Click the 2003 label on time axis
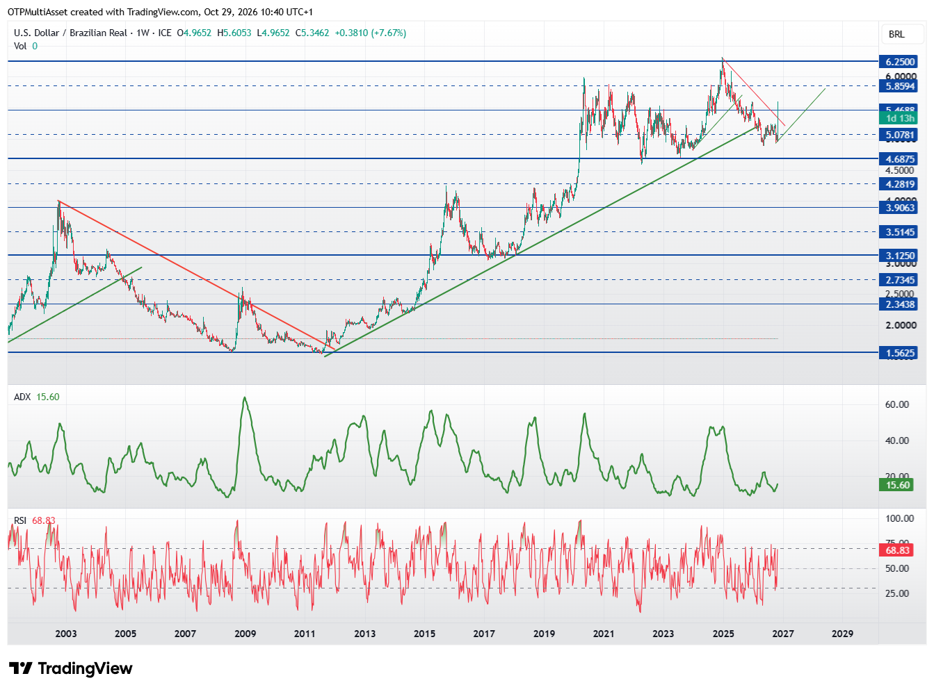The image size is (934, 692). (66, 634)
